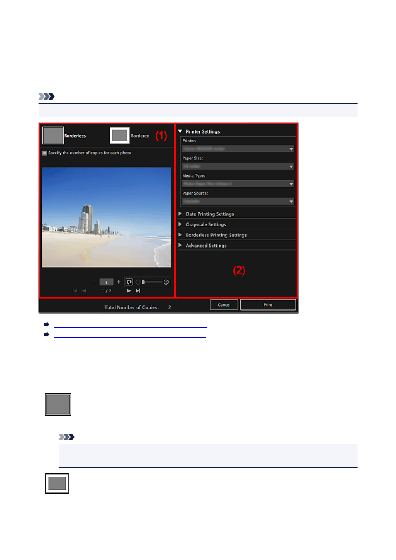The image size is (396, 560).
Task: Click the beach photo preview
Action: (x=106, y=217)
